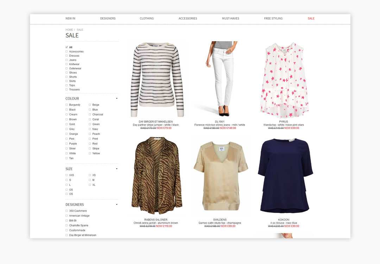Collapse the DESIGNERS filter section arrow
Viewport: 380px width, 264px height.
(117, 205)
